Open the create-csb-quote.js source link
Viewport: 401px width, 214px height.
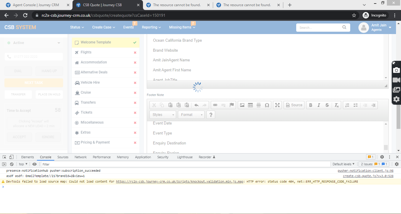pyautogui.click(x=368, y=176)
